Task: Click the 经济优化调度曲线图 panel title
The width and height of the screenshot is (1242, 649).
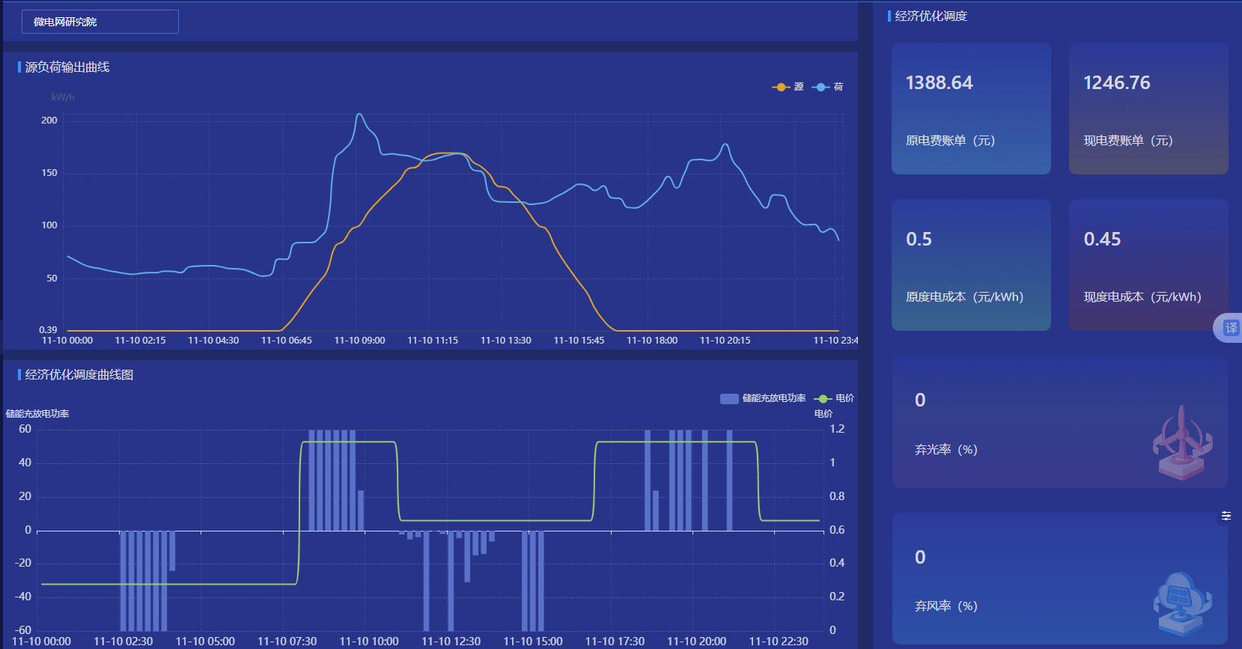Action: click(79, 375)
